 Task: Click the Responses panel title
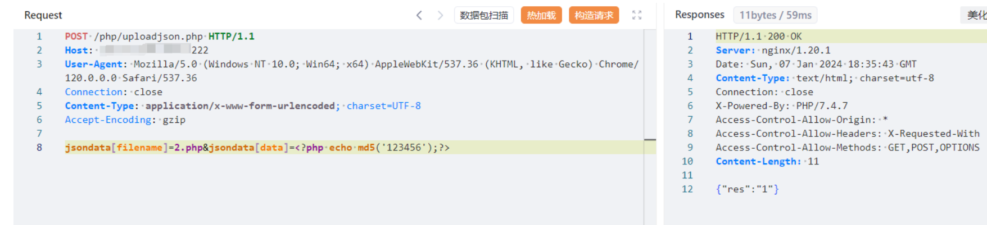(700, 15)
